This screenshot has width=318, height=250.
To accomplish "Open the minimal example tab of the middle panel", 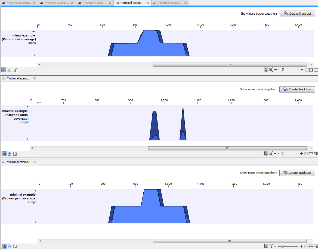I will (x=18, y=78).
